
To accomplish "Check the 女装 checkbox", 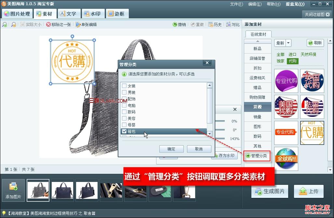I will tap(124, 86).
